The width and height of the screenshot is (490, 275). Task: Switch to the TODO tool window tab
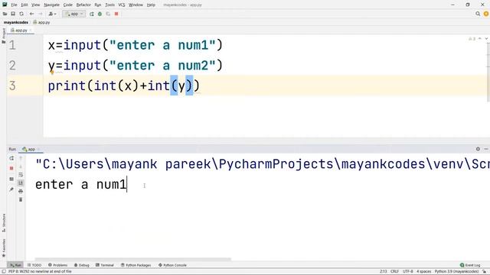point(34,265)
